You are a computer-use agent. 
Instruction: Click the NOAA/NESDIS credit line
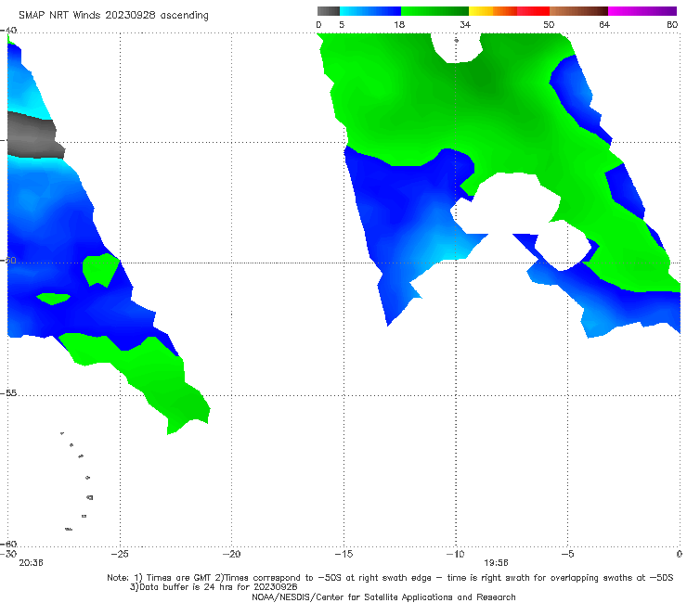[x=383, y=597]
